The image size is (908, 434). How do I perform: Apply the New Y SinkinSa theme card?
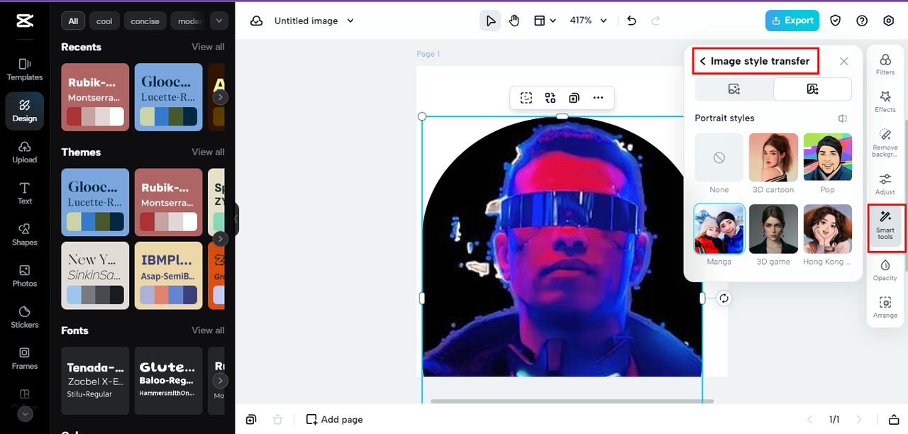pos(95,275)
